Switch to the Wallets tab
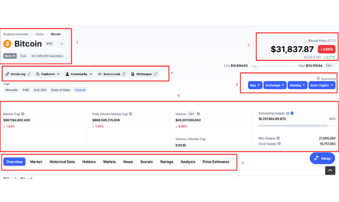339x202 pixels. pos(109,162)
